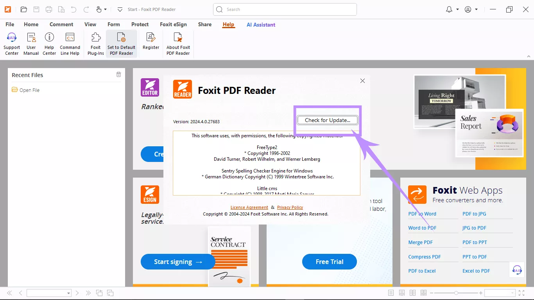Open the Share ribbon tab

click(x=205, y=24)
